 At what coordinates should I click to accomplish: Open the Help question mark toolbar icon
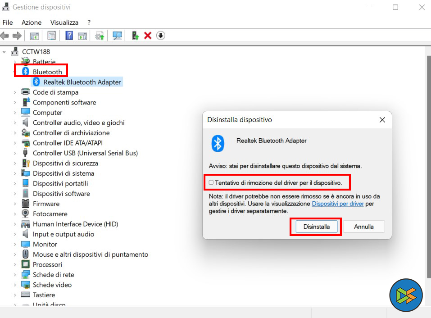pos(69,36)
